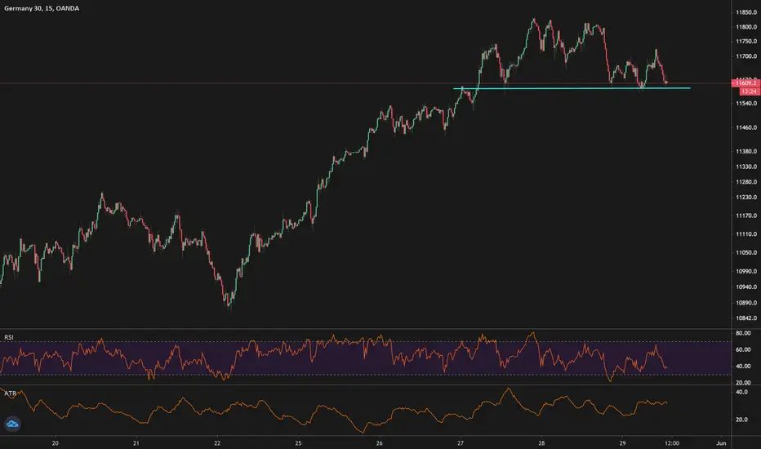761x449 pixels.
Task: Click the 11460.0 price scale label
Action: [746, 127]
